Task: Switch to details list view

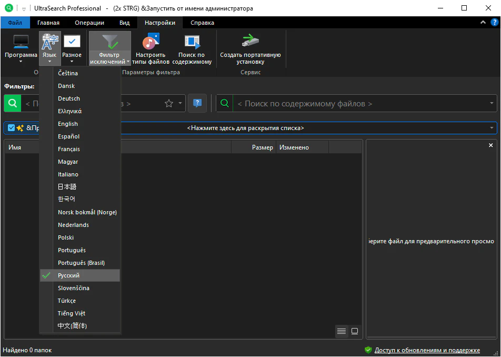Action: coord(342,331)
